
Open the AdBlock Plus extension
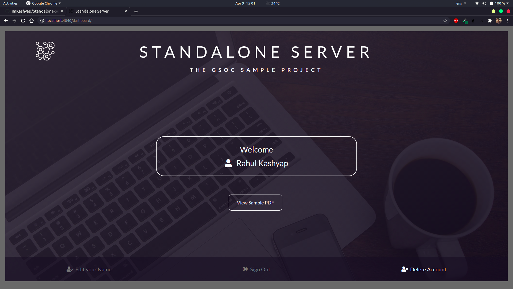pyautogui.click(x=456, y=21)
